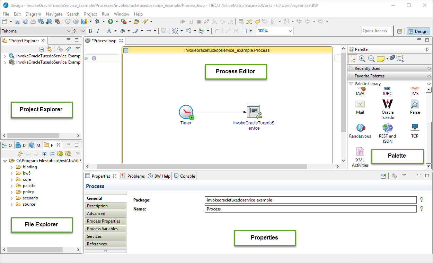The width and height of the screenshot is (433, 263).
Task: Click the Timer activity in the process
Action: (x=186, y=112)
